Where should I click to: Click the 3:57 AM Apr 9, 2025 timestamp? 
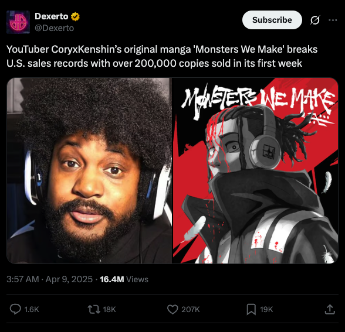[x=49, y=279]
